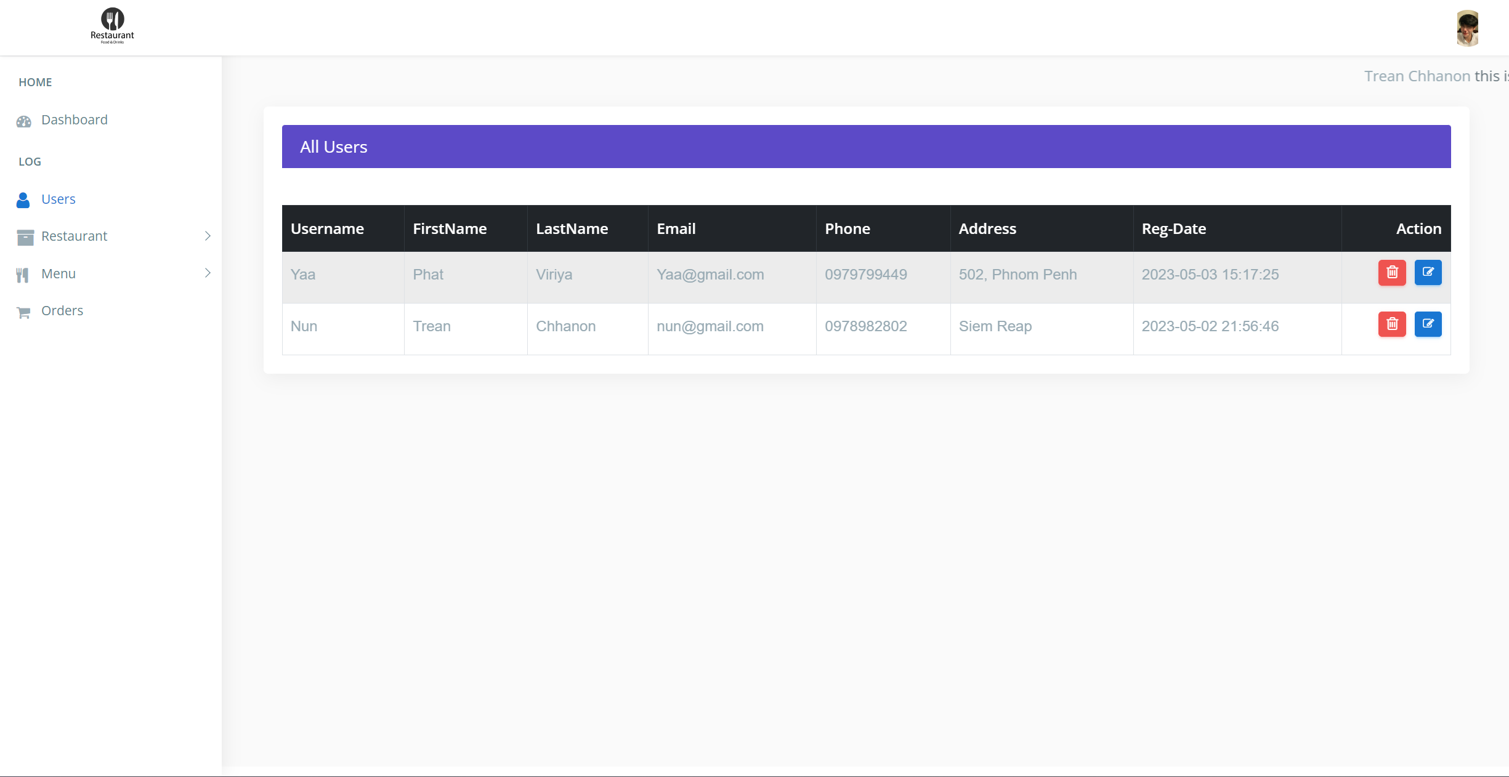
Task: Open edit for user Nun via pencil icon
Action: (x=1429, y=324)
